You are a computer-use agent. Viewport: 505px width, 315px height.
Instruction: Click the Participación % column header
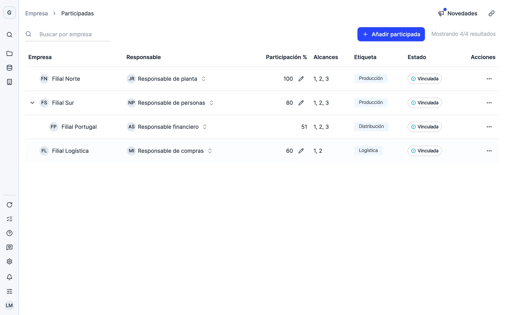point(286,57)
